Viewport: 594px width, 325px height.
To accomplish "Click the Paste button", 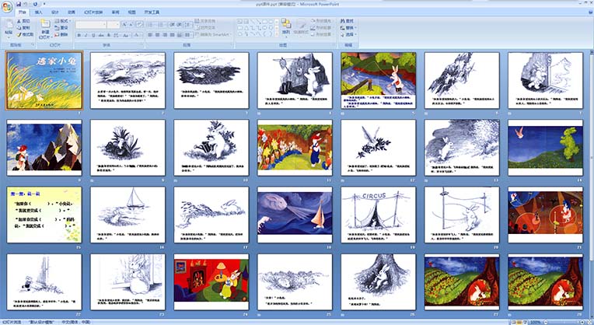I will coord(9,29).
